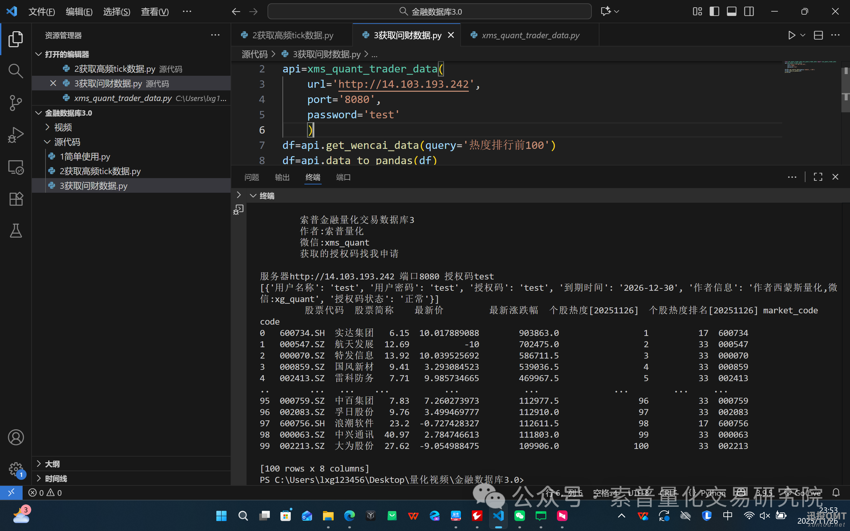Image resolution: width=850 pixels, height=531 pixels.
Task: Maximize the terminal panel size
Action: click(818, 177)
